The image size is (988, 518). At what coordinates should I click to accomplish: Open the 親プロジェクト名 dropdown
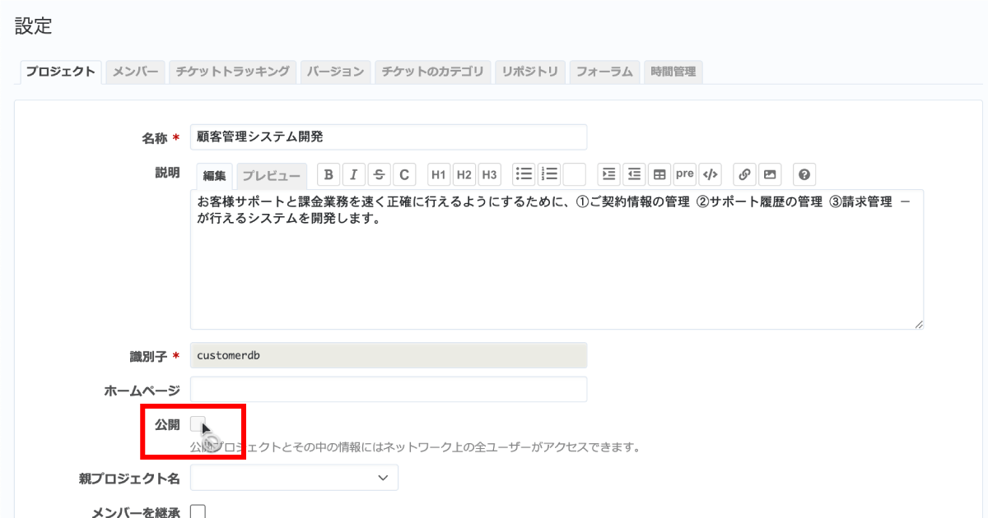(x=294, y=478)
